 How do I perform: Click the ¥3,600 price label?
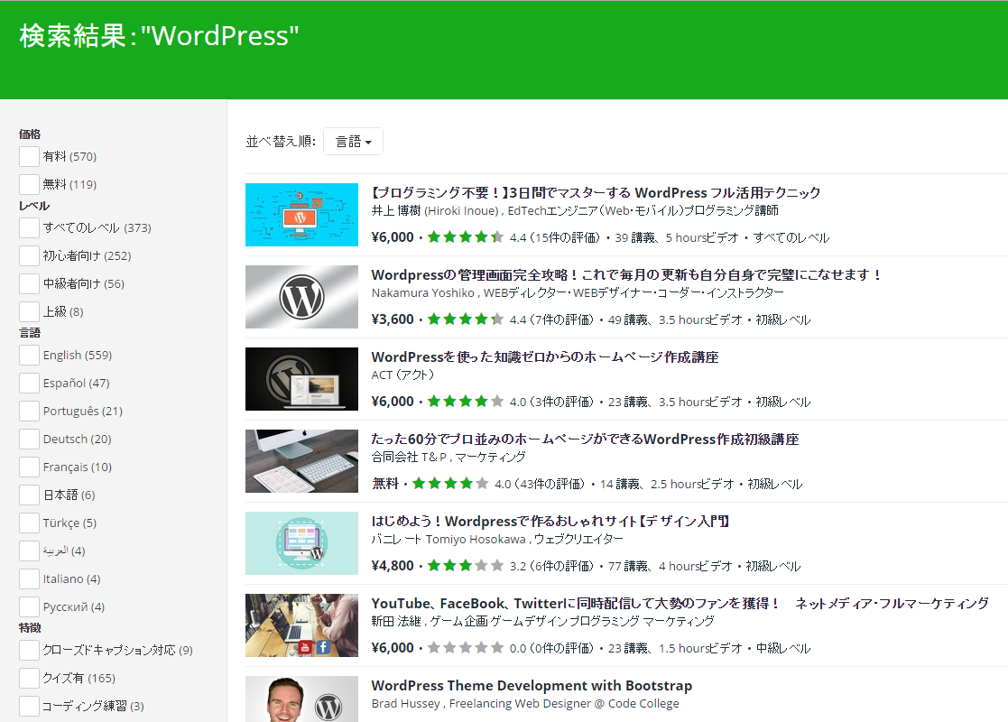coord(393,319)
